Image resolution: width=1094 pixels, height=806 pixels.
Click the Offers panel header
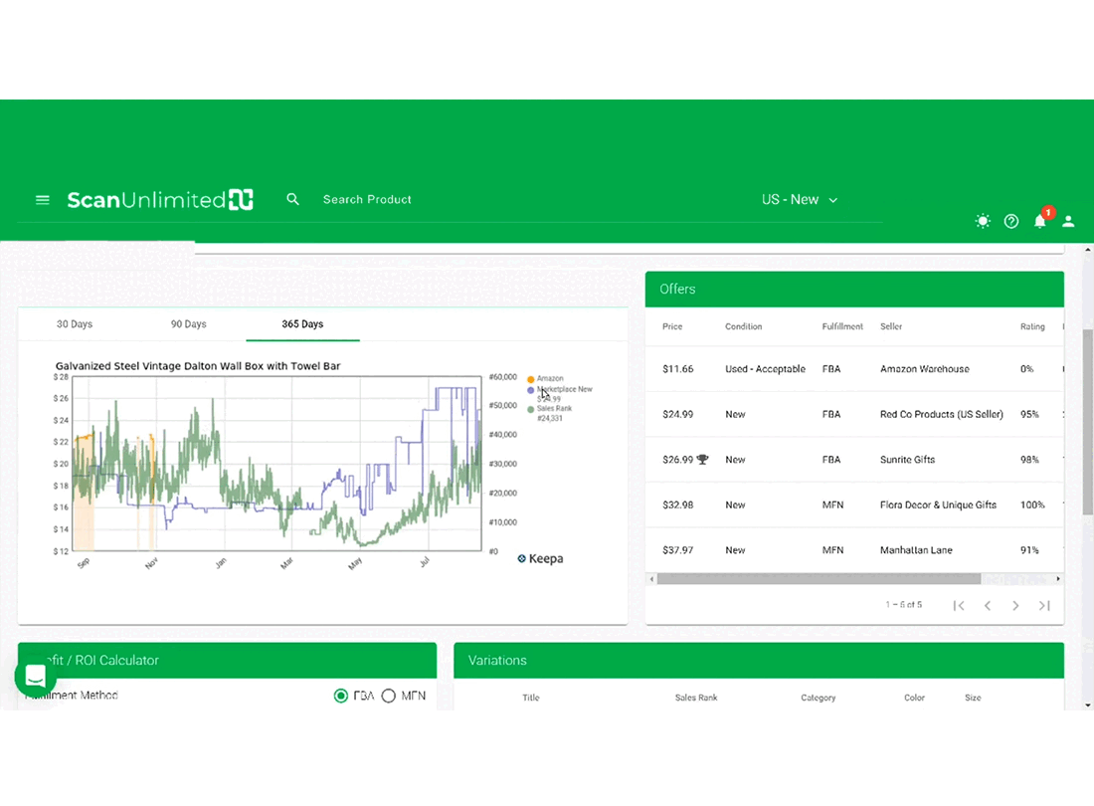click(x=854, y=289)
